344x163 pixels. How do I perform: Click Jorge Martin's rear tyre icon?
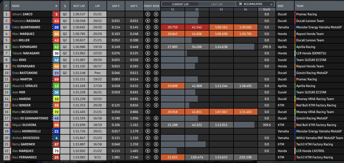click(x=156, y=79)
